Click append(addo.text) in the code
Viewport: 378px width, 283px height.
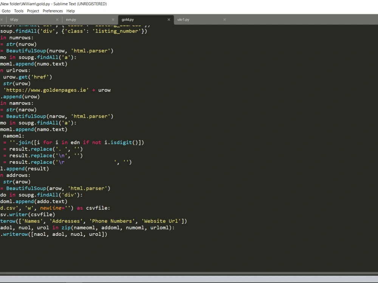(x=41, y=201)
